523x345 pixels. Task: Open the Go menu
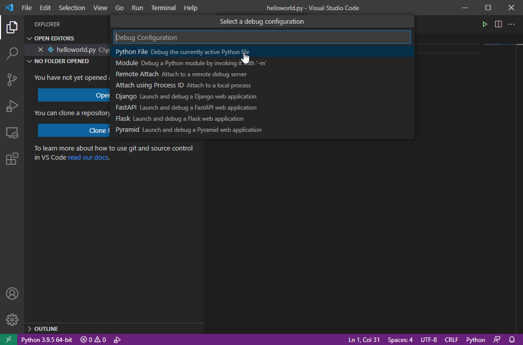click(x=119, y=8)
